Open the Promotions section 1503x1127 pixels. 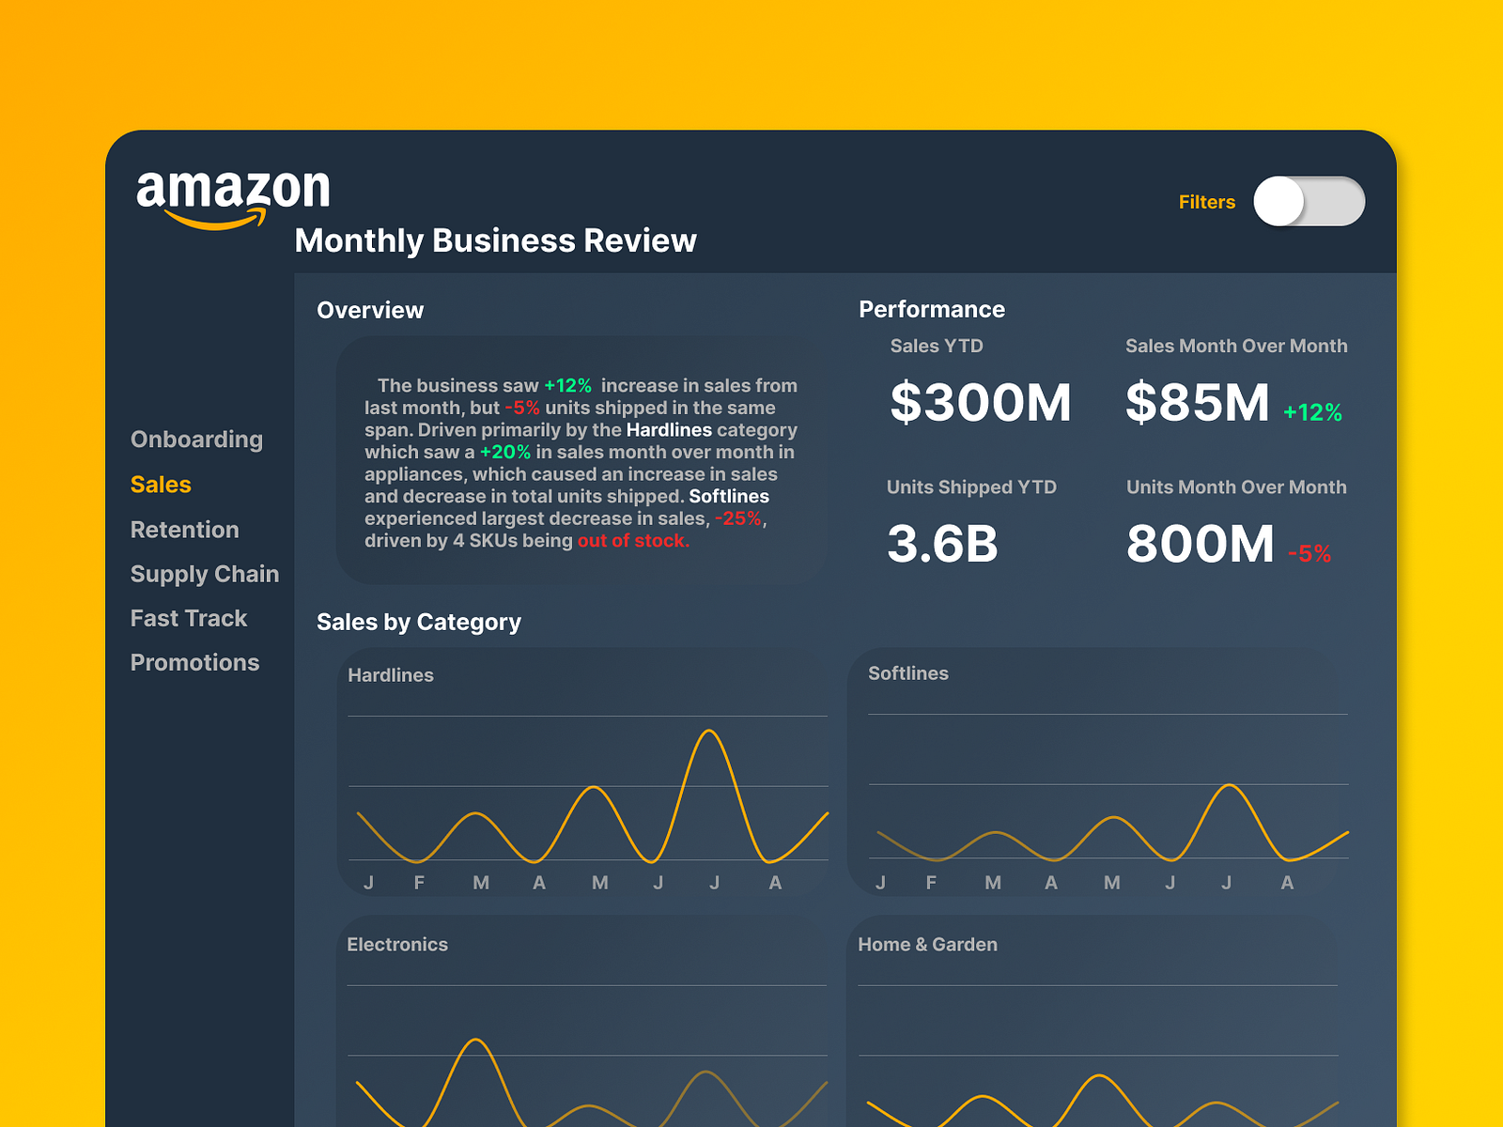tap(194, 662)
